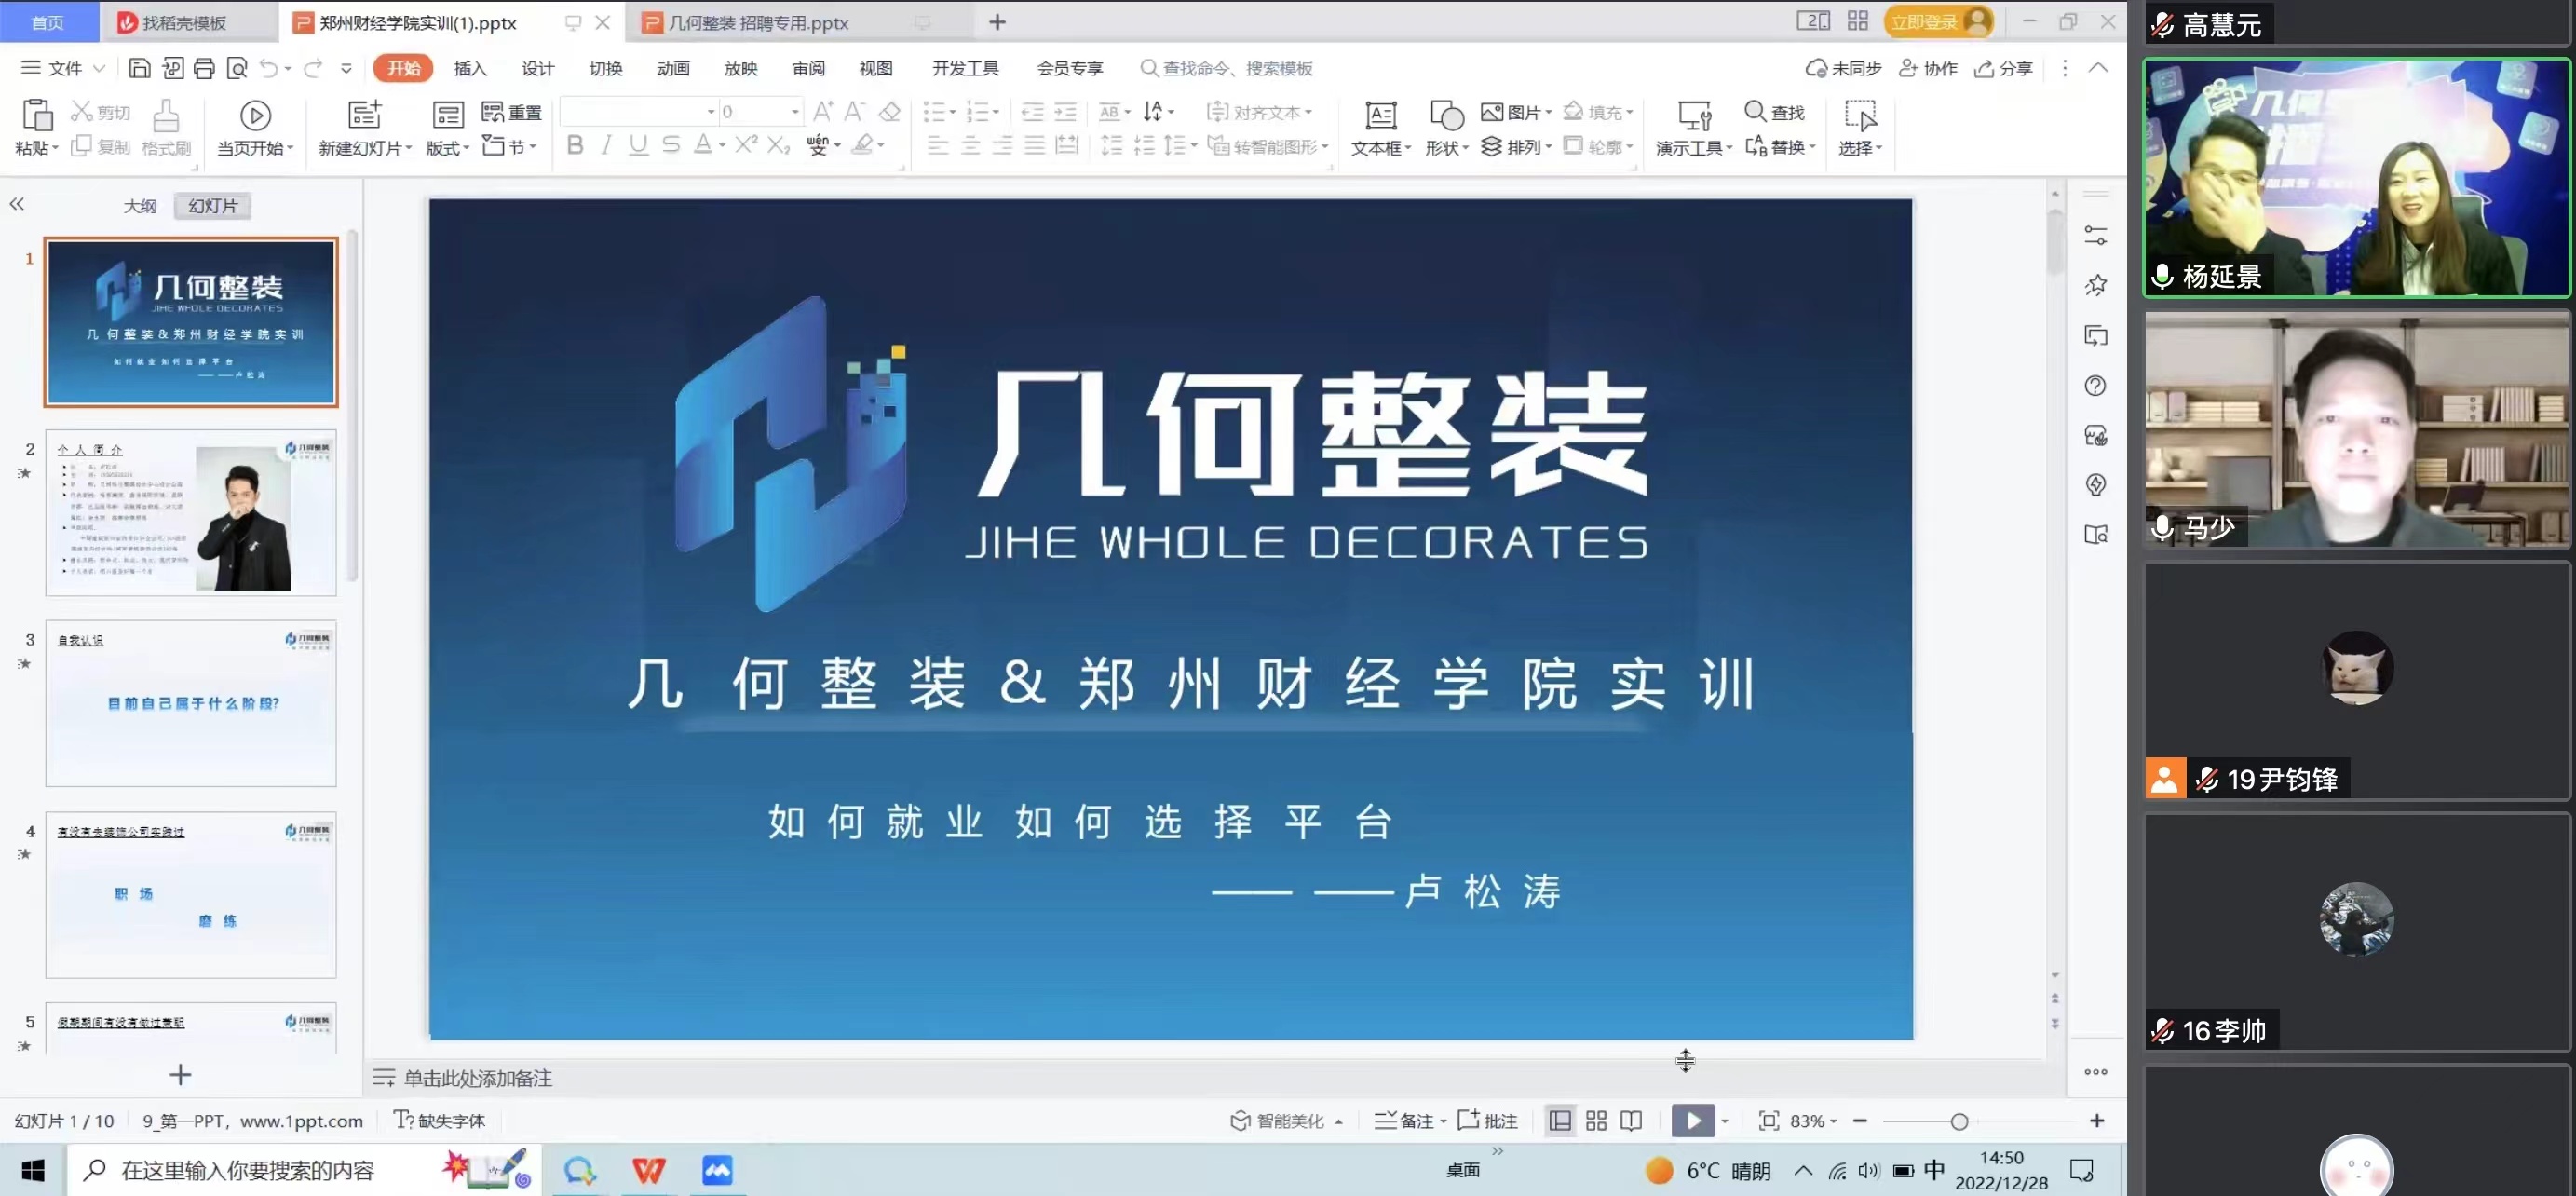The height and width of the screenshot is (1196, 2576).
Task: Open the Shapes (形状) tool
Action: [x=1446, y=128]
